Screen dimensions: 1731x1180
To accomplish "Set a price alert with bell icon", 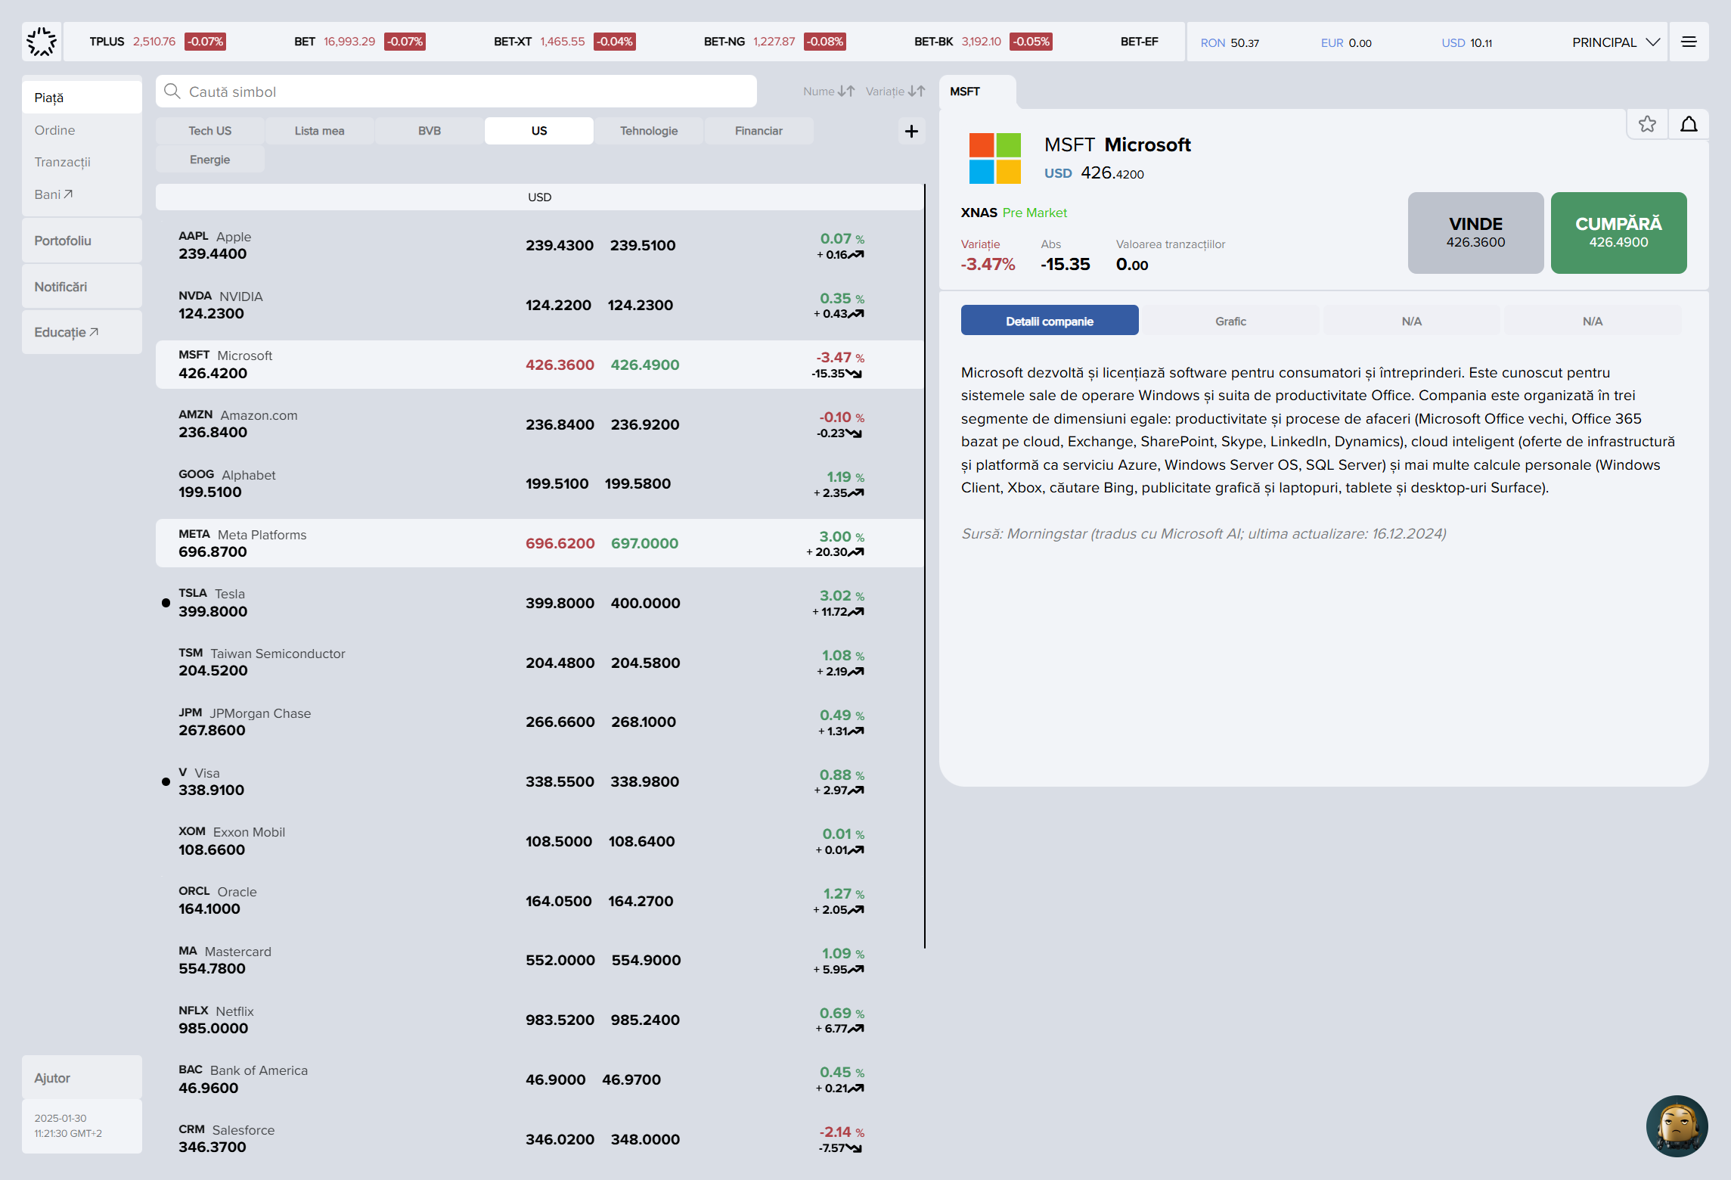I will 1689,124.
